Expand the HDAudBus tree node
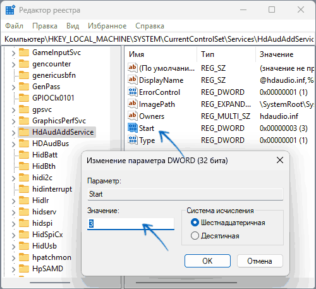Viewport: 316px width, 289px height. 13,144
